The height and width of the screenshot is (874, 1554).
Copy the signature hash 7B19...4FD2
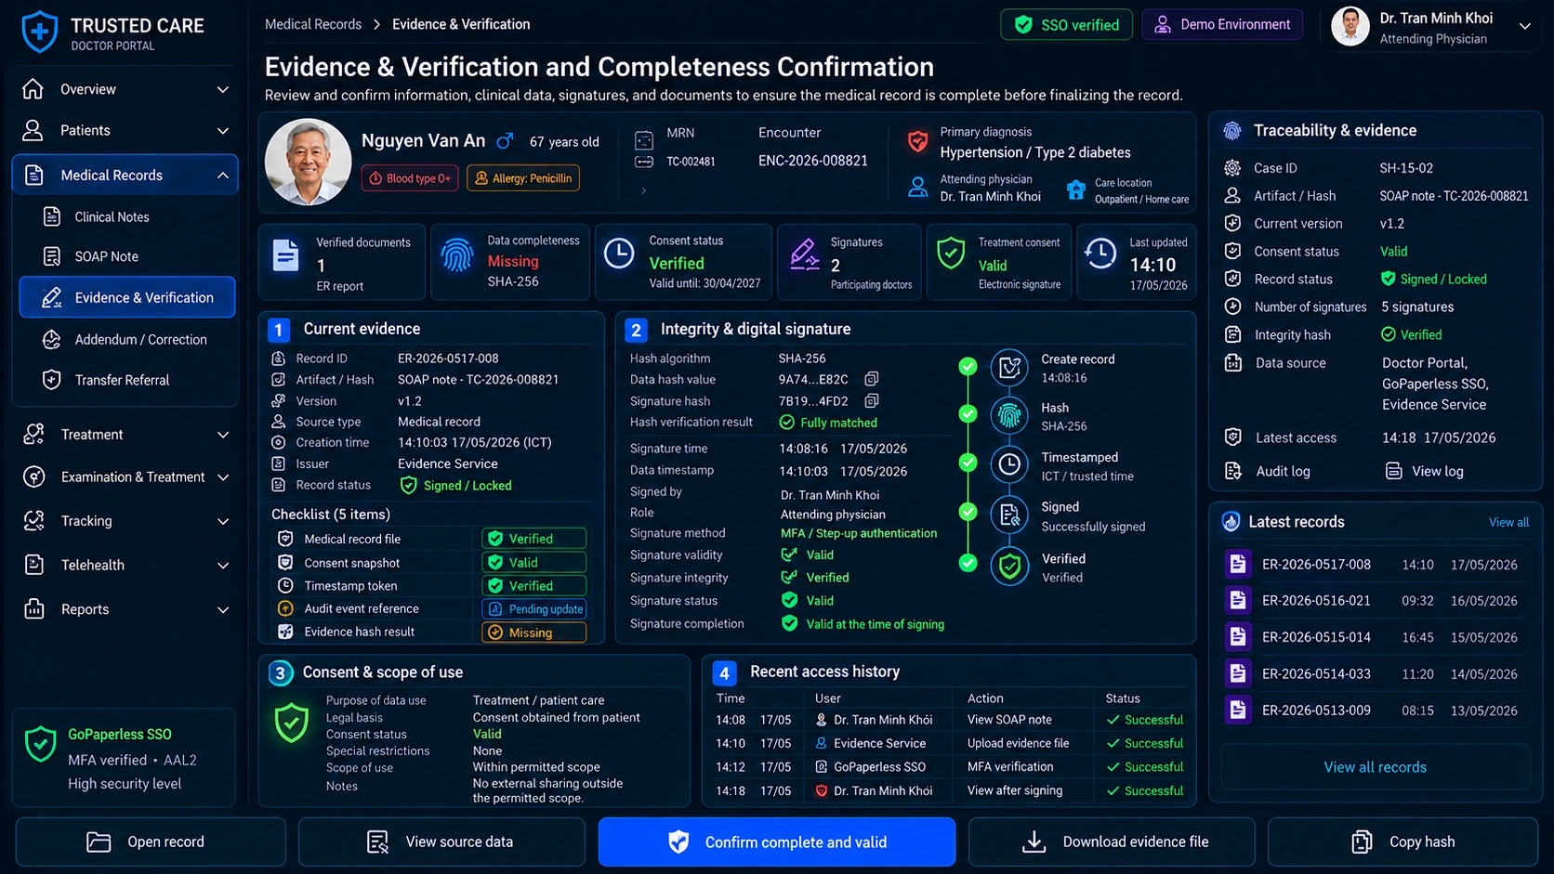tap(872, 401)
